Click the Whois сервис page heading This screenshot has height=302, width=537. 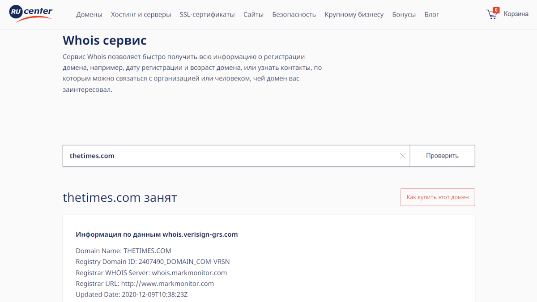tap(105, 40)
